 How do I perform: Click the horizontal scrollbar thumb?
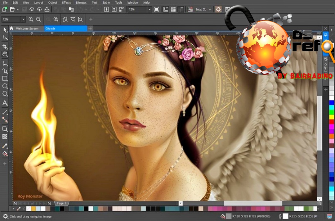click(253, 203)
